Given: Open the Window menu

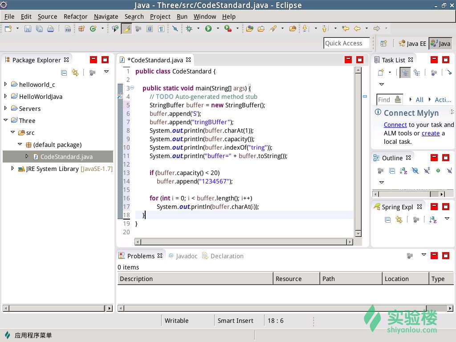Looking at the screenshot, I should pos(205,16).
